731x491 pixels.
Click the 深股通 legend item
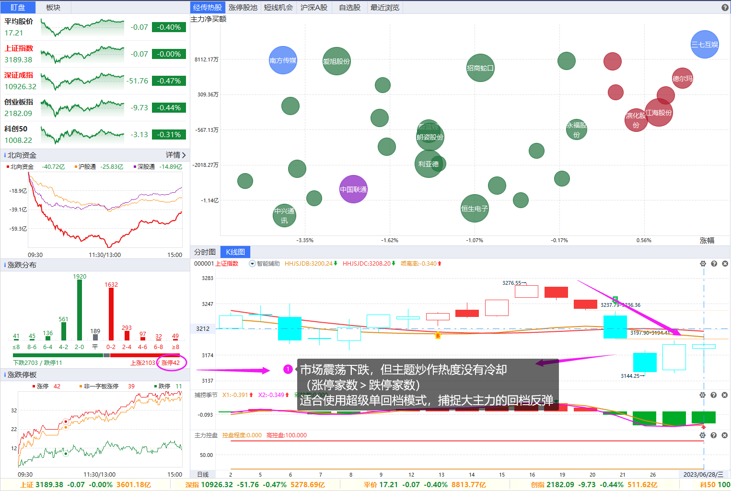coord(158,167)
